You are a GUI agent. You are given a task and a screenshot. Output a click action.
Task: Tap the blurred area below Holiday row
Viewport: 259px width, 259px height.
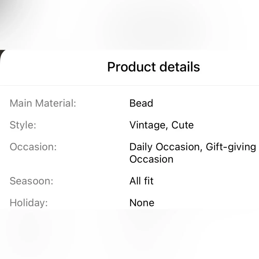click(x=129, y=234)
